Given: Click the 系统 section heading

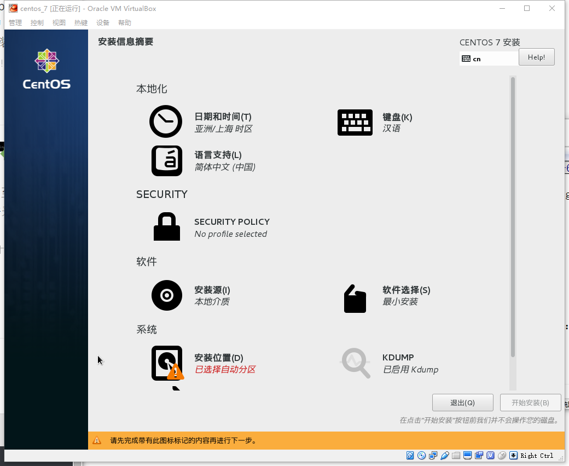Looking at the screenshot, I should [147, 329].
